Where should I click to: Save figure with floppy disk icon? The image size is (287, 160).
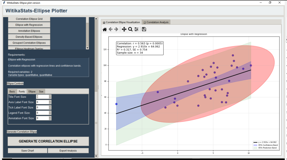144,29
